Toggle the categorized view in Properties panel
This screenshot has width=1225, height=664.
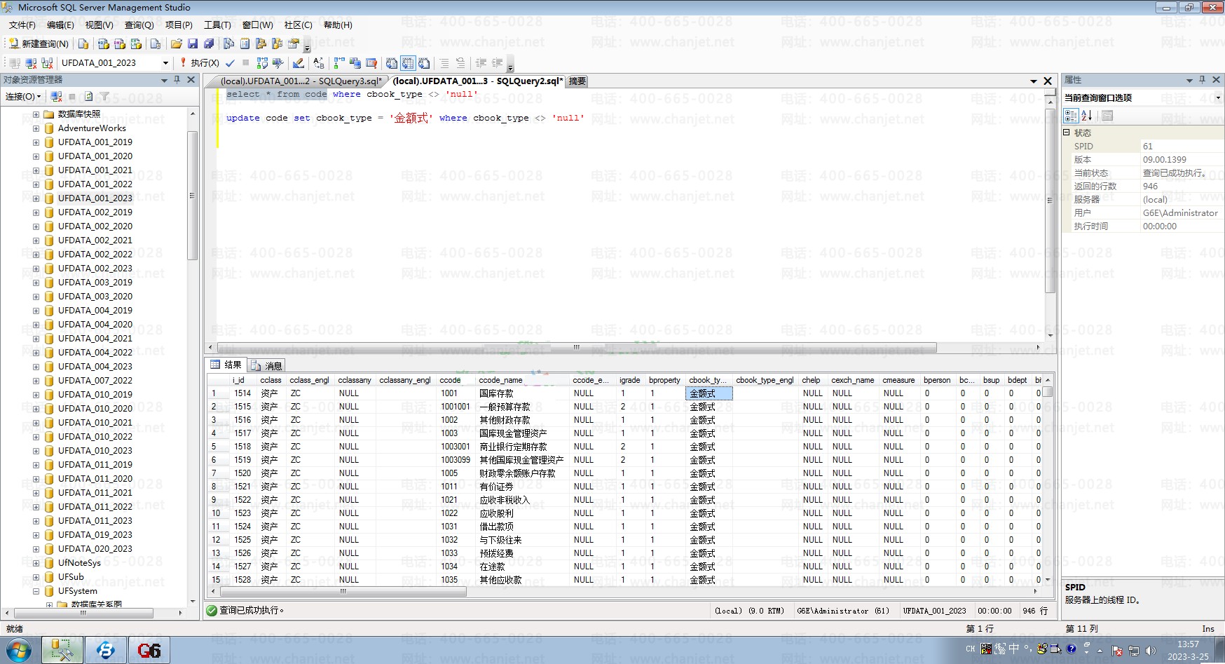pyautogui.click(x=1071, y=115)
